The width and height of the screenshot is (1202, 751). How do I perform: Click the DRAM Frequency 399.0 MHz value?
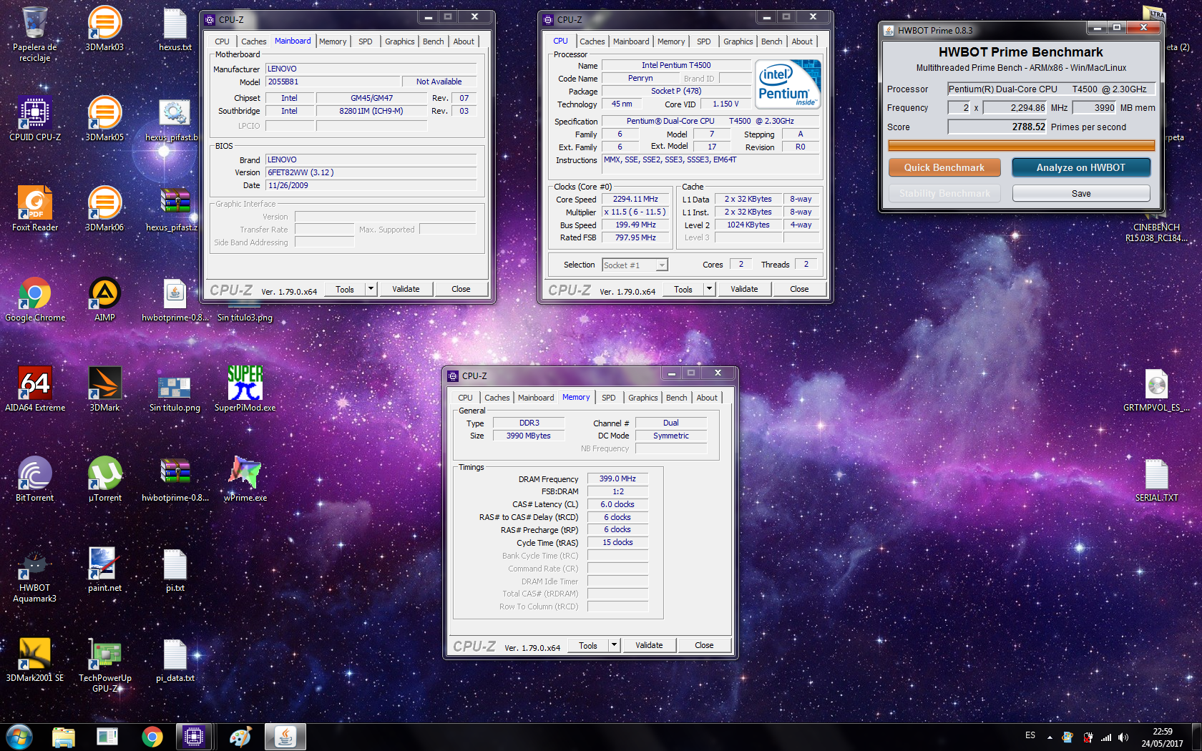tap(617, 478)
